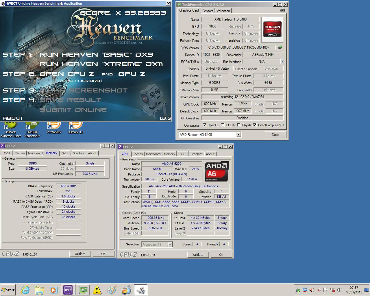
Task: Toggle the PhysX checkbox in GPU-Z
Action: 239,125
